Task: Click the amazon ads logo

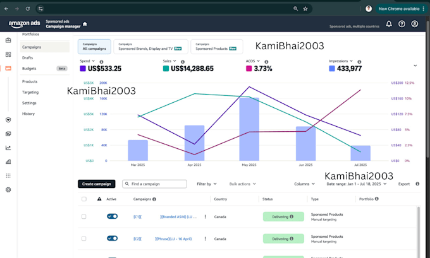Action: (25, 24)
